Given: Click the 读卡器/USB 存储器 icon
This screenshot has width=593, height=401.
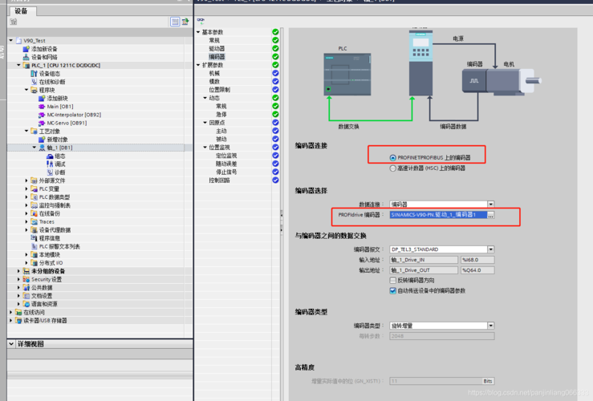Looking at the screenshot, I should point(18,321).
